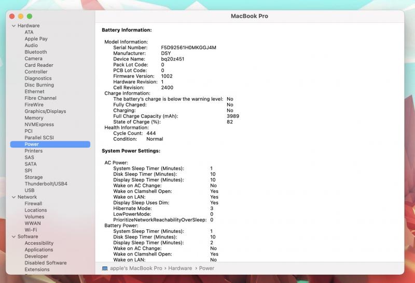Click the System Power Settings heading
Image resolution: width=415 pixels, height=283 pixels.
click(131, 151)
